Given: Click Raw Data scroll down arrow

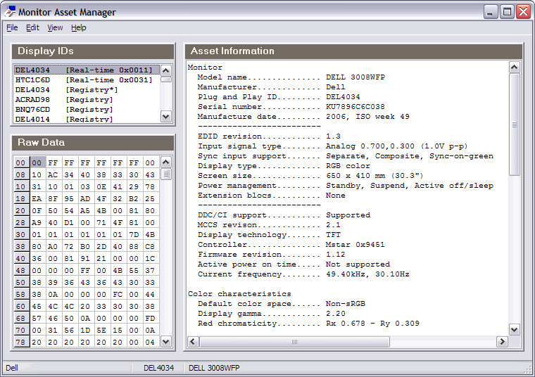Looking at the screenshot, I should [x=166, y=341].
